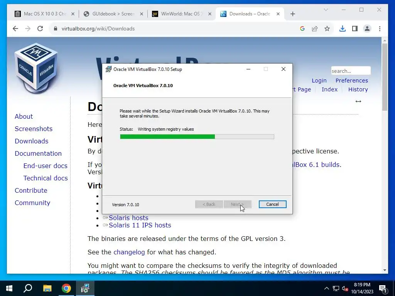Click the page vertical scrollbar thumb
This screenshot has height=296, width=395.
click(x=385, y=77)
